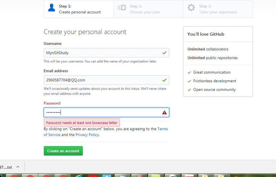This screenshot has width=276, height=177.
Task: Click the Great communication text
Action: point(212,72)
